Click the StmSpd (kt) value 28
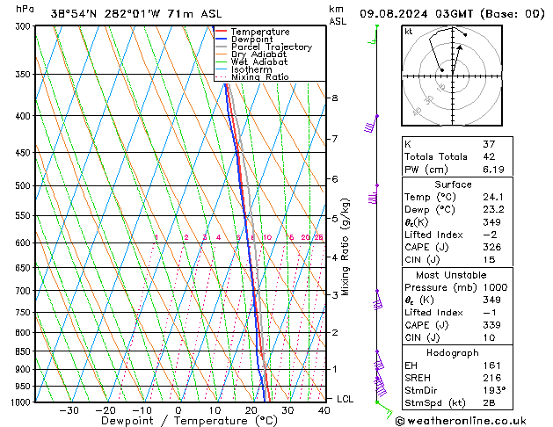The width and height of the screenshot is (553, 427). coord(489,402)
